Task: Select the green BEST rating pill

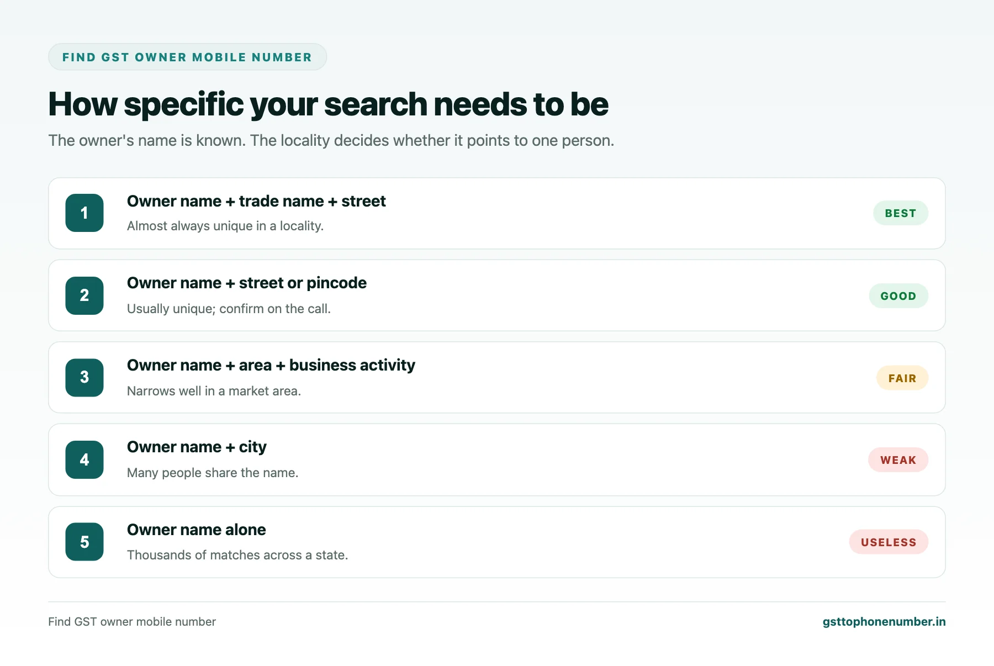Action: (x=900, y=213)
